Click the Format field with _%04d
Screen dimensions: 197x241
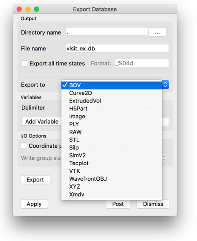[142, 63]
